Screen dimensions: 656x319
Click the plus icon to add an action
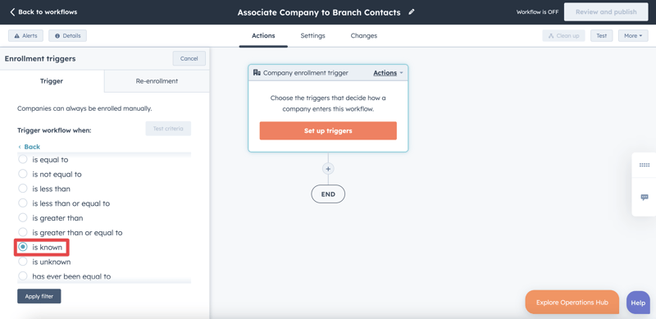tap(328, 169)
